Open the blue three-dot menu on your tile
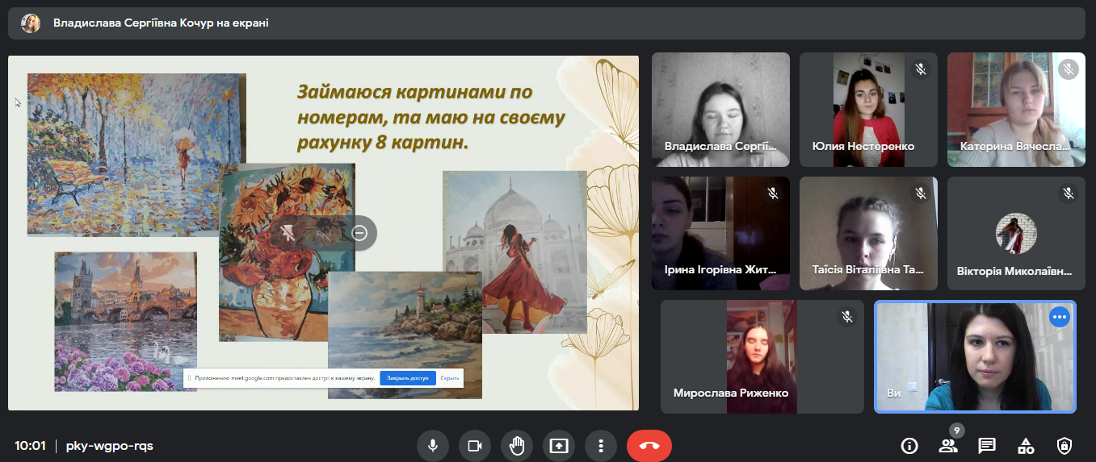Viewport: 1096px width, 462px height. point(1060,317)
